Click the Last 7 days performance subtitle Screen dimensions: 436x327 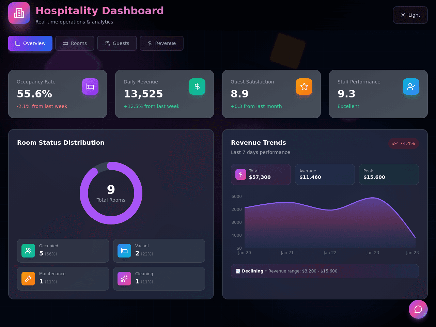[261, 152]
